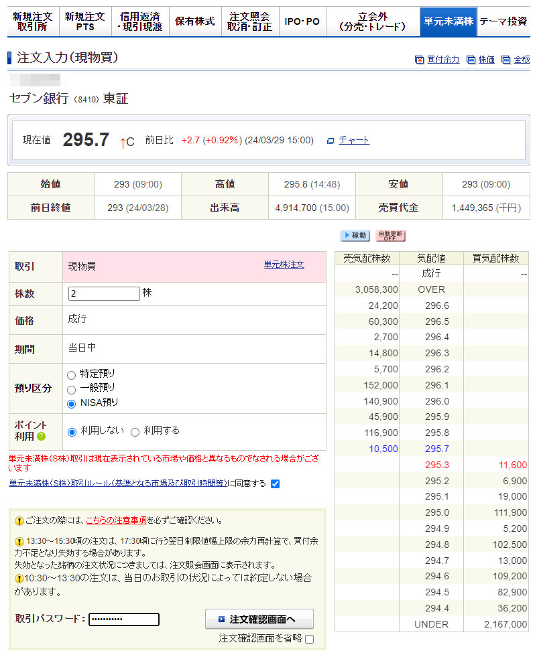Viewport: 537px width, 659px height.
Task: Click the チャート popup window icon
Action: pyautogui.click(x=331, y=141)
